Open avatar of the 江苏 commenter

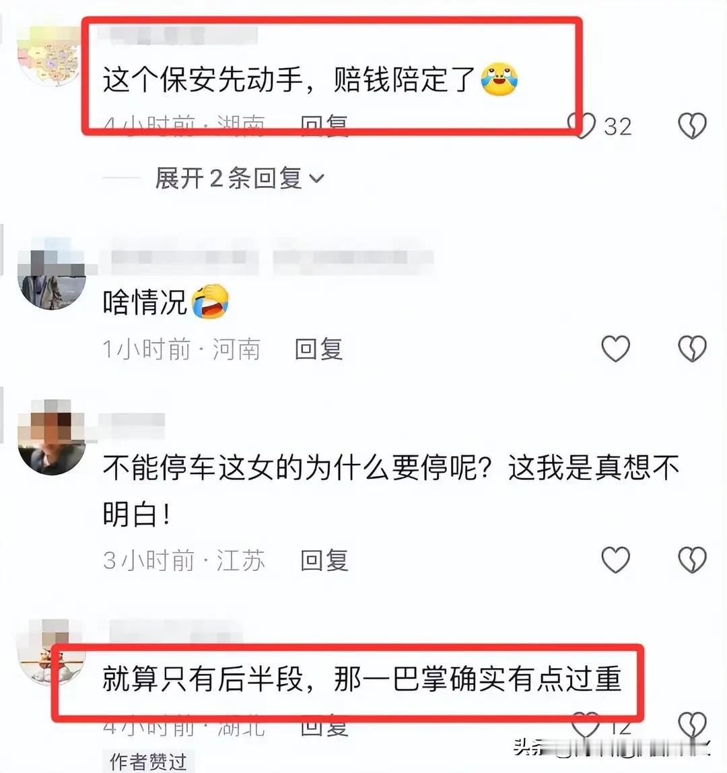click(x=51, y=437)
